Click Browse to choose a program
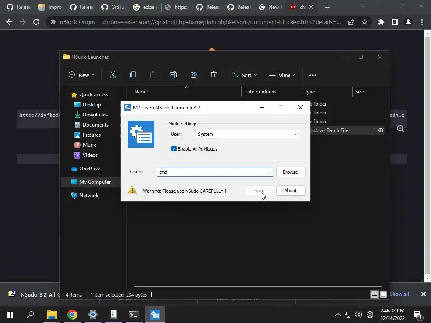Screen dimensions: 431x323 290,172
